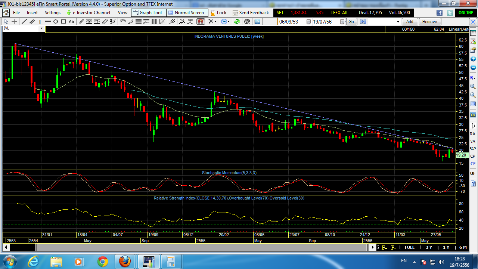The height and width of the screenshot is (269, 478).
Task: Click the green refresh arrows icon
Action: pos(237,22)
